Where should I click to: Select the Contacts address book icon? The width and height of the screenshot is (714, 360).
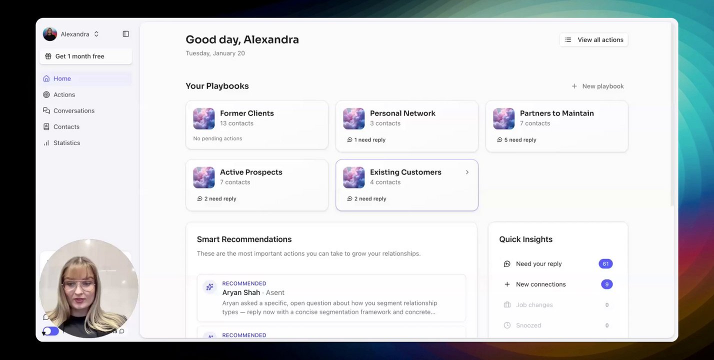[x=46, y=126]
